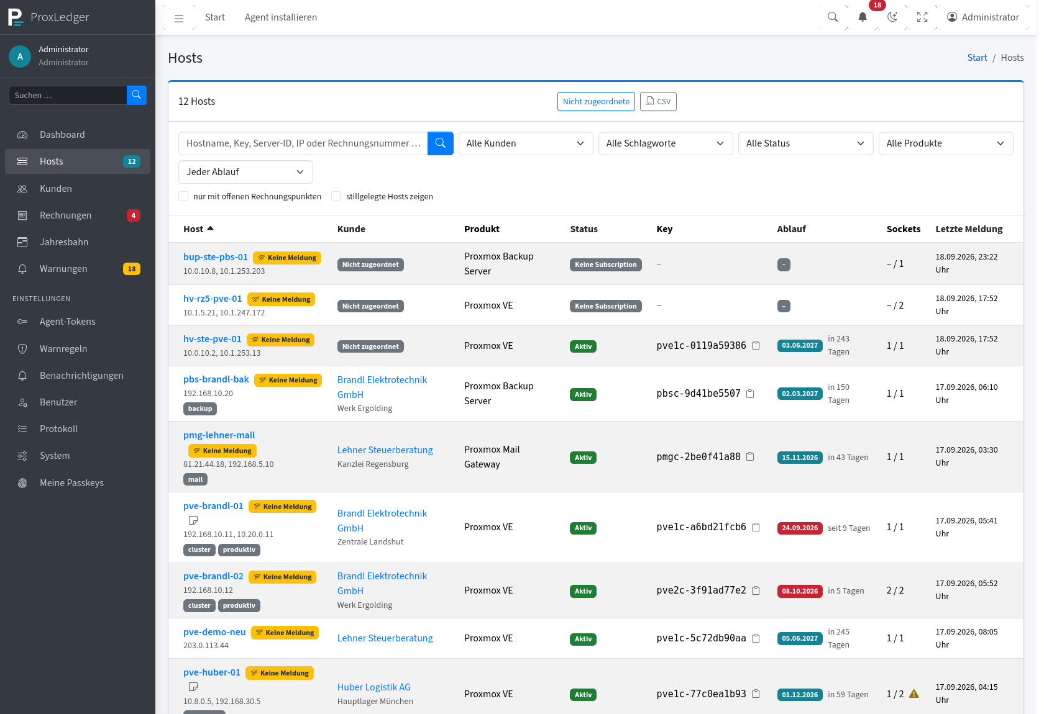Open the Alle Status dropdown
Image resolution: width=1044 pixels, height=714 pixels.
click(805, 143)
